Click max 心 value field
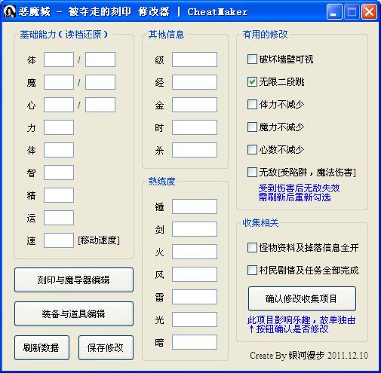 (100, 105)
